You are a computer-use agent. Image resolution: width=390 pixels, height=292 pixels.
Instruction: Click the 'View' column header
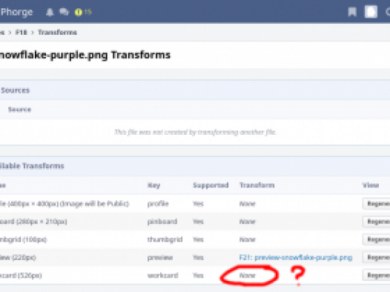[x=371, y=185]
